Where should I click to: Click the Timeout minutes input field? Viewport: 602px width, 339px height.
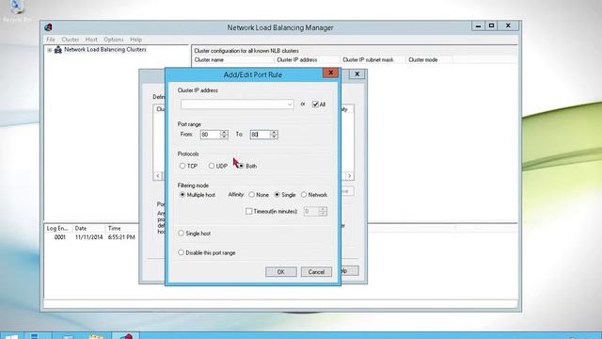(311, 211)
